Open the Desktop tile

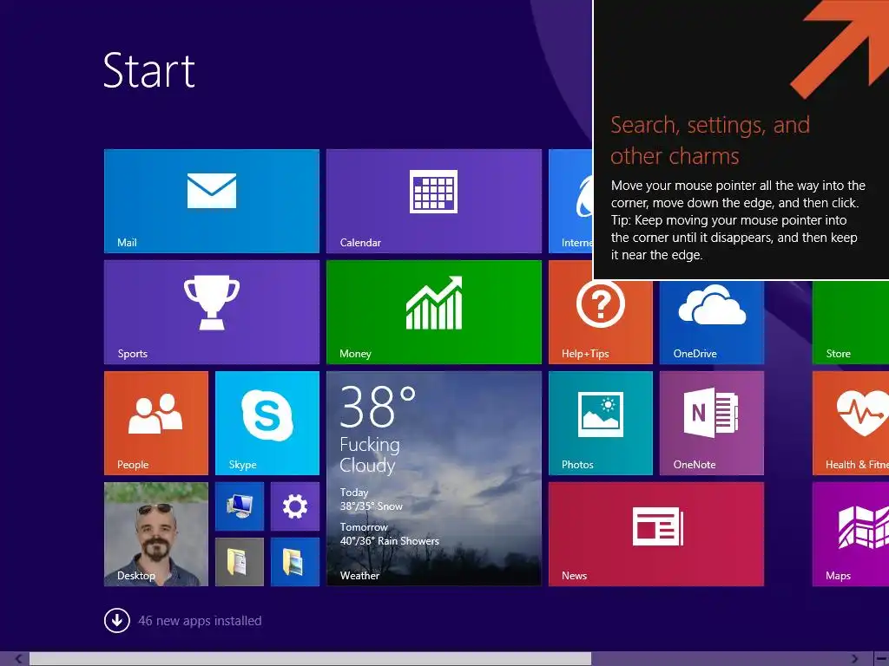[x=156, y=534]
